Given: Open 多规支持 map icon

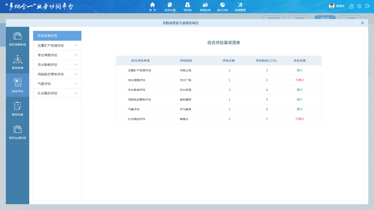Looking at the screenshot, I should pos(205,5).
